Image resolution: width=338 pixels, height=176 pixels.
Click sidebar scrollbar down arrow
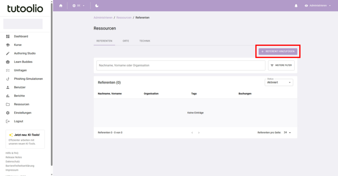click(51, 174)
